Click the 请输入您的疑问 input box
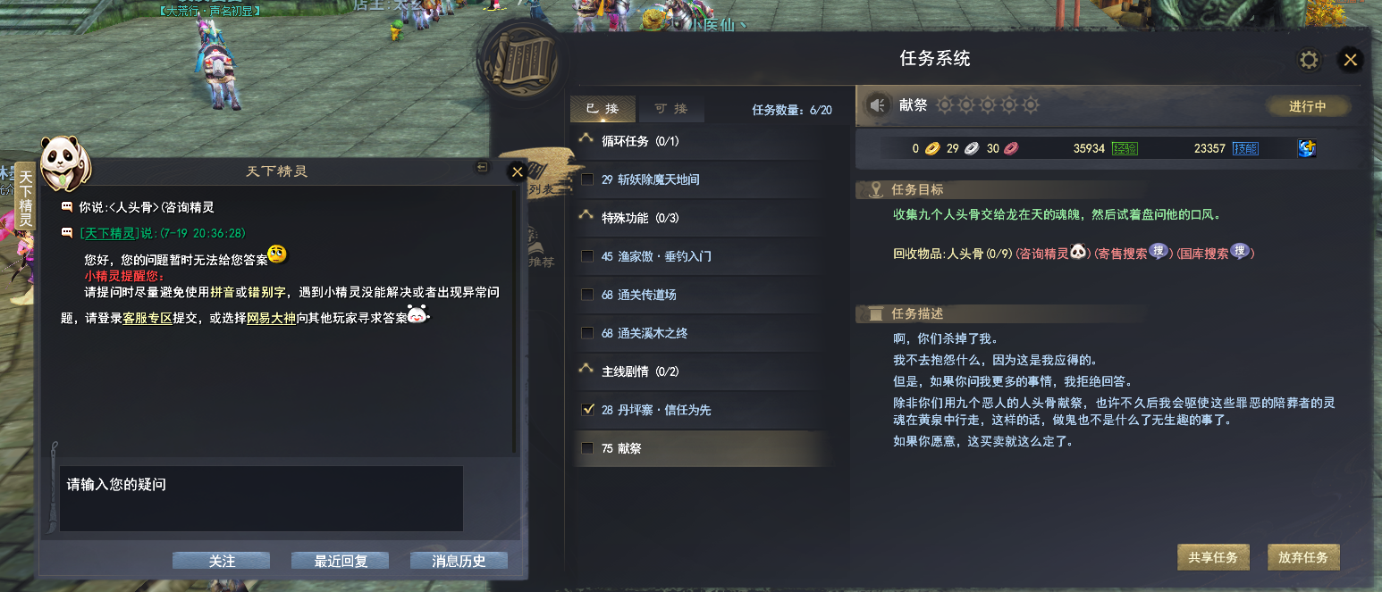The height and width of the screenshot is (592, 1382). 261,498
